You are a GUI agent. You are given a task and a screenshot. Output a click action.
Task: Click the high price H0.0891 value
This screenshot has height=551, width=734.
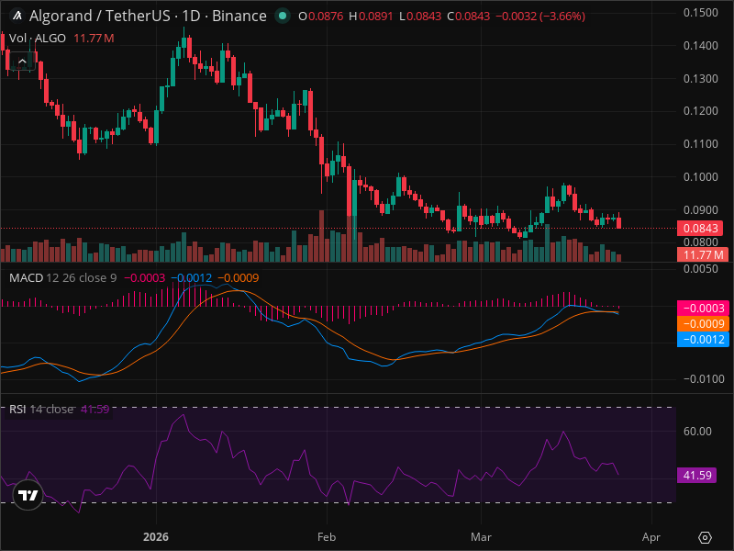point(371,17)
